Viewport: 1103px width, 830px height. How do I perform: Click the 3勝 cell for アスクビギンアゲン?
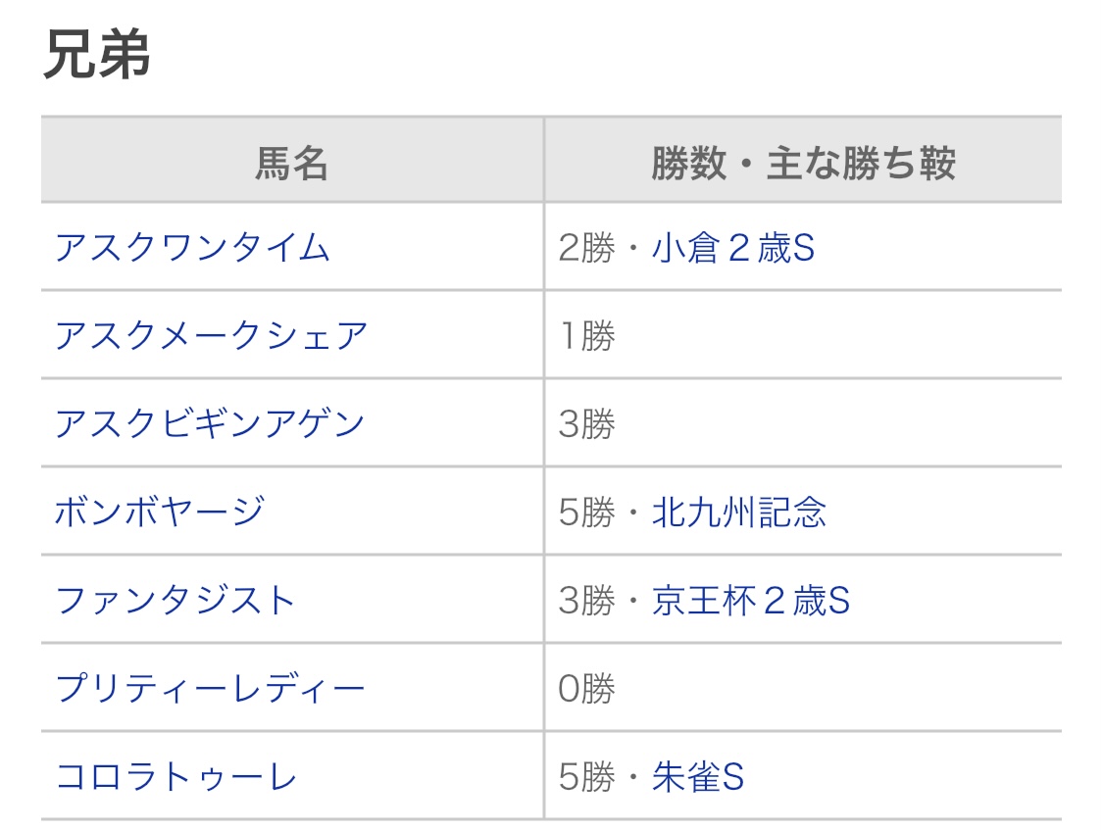click(x=586, y=424)
